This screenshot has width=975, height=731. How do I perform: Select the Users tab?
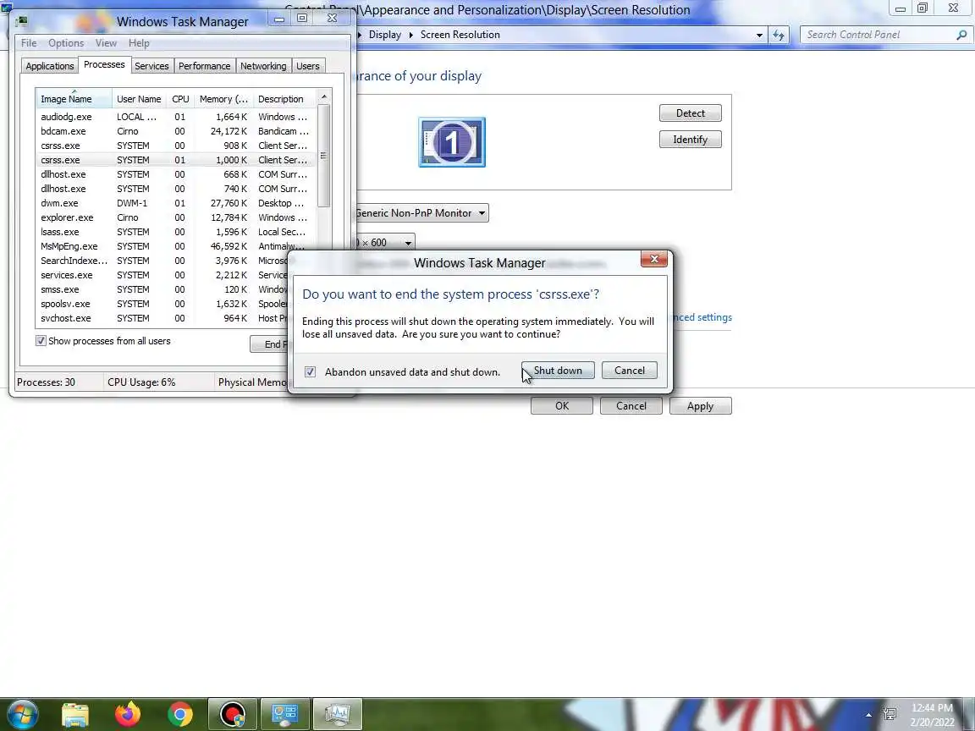[308, 66]
